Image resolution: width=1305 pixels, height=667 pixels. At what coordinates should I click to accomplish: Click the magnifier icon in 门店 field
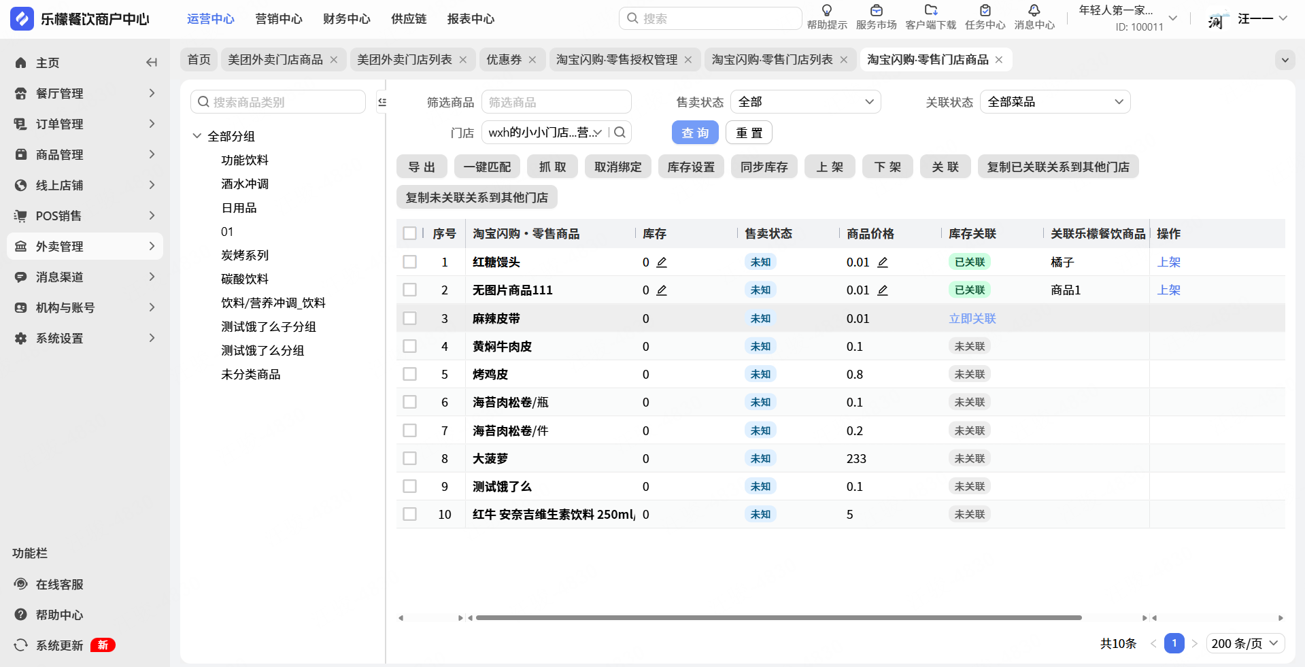[x=620, y=133]
